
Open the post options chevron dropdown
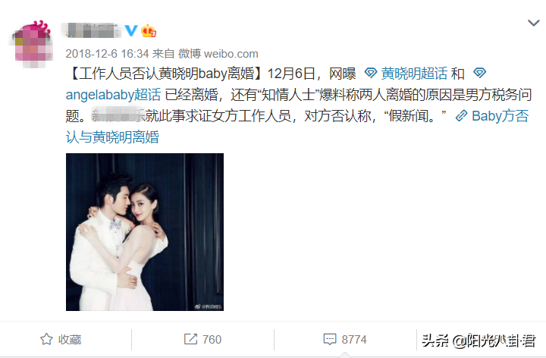(x=533, y=24)
